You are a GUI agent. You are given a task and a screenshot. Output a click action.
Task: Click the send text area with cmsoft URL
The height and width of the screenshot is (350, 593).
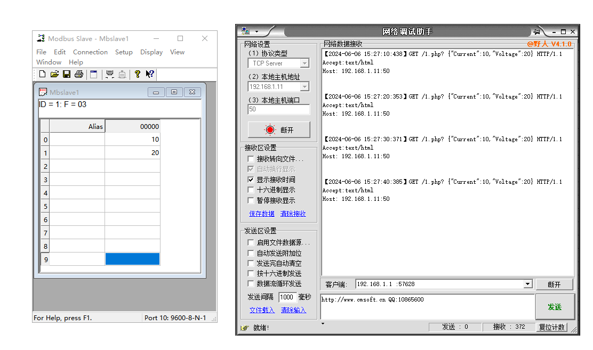click(427, 306)
